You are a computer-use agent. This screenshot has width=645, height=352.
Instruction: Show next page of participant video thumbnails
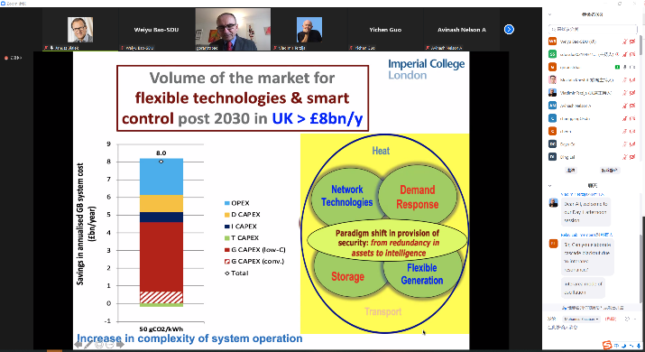point(509,29)
